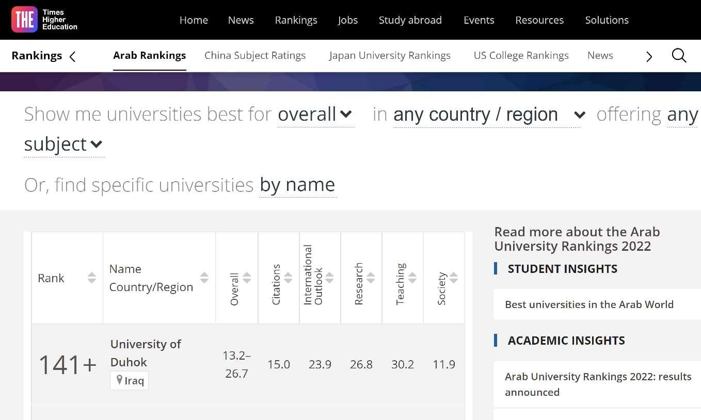Select the Arab Rankings tab
The width and height of the screenshot is (701, 420).
coord(150,55)
